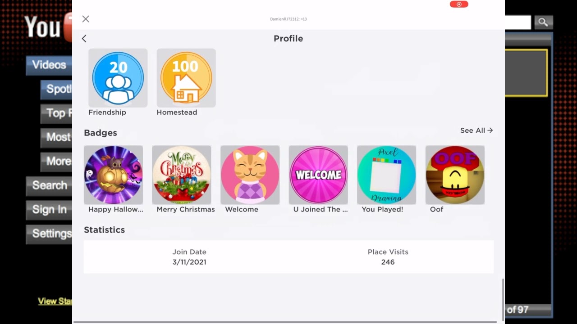Open the Oof badge
577x324 pixels.
pos(455,175)
